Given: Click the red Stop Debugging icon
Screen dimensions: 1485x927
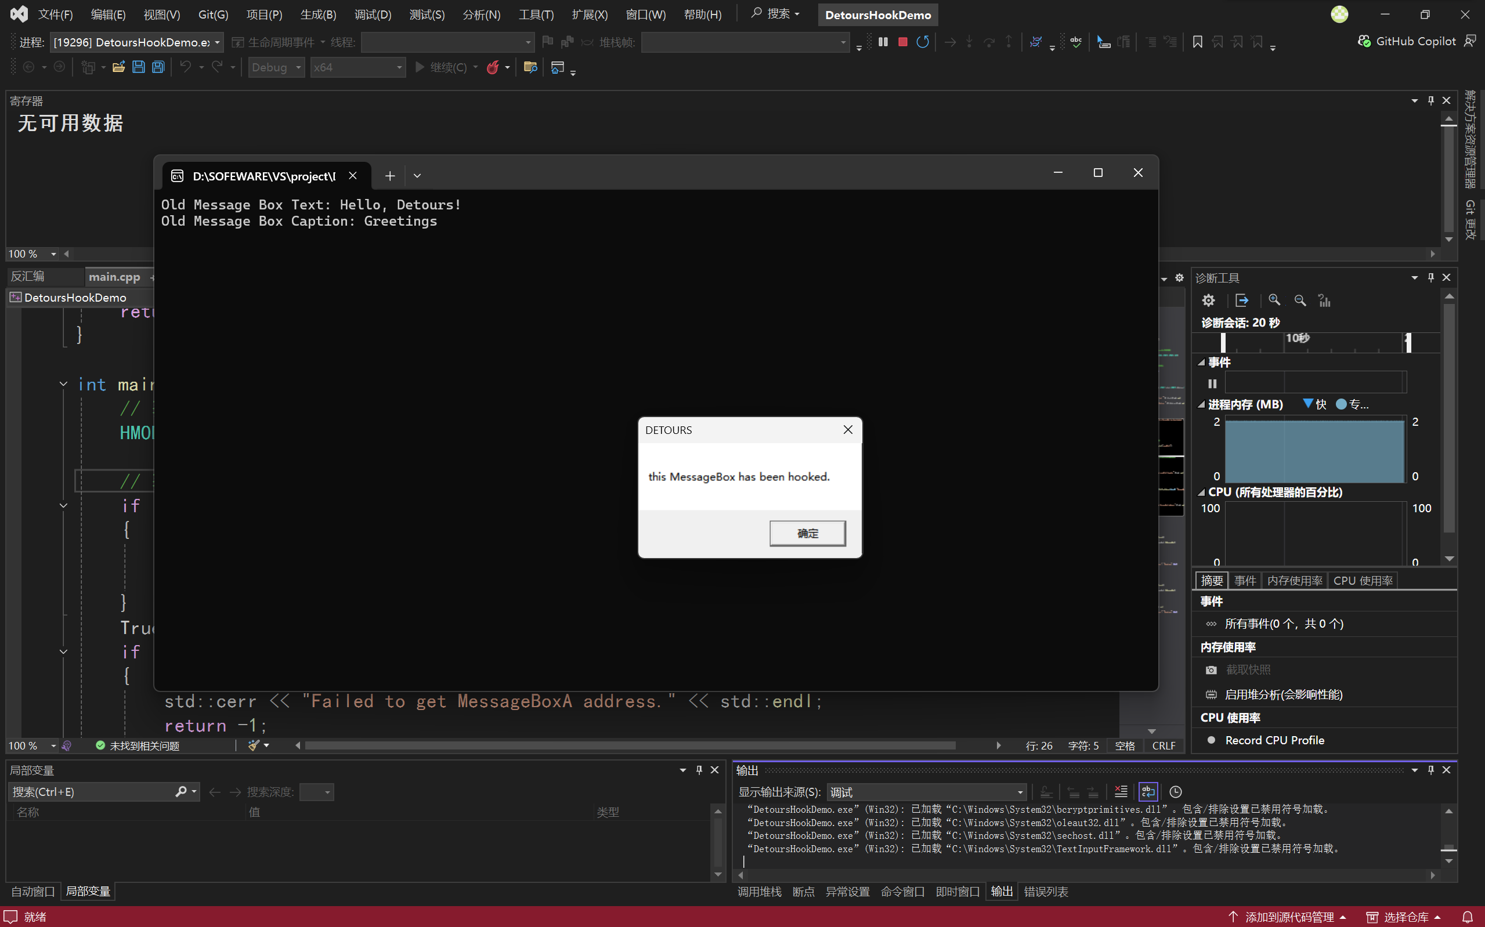Looking at the screenshot, I should [902, 42].
